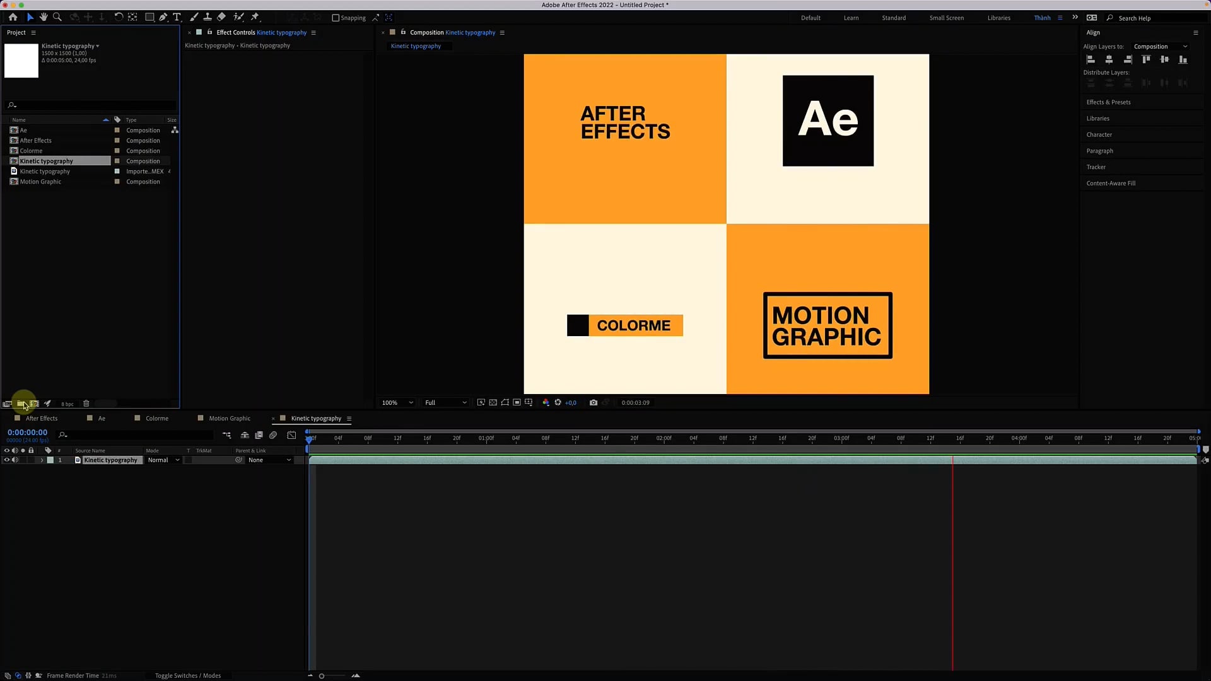The image size is (1211, 681).
Task: Open the Full resolution dropdown
Action: [445, 403]
